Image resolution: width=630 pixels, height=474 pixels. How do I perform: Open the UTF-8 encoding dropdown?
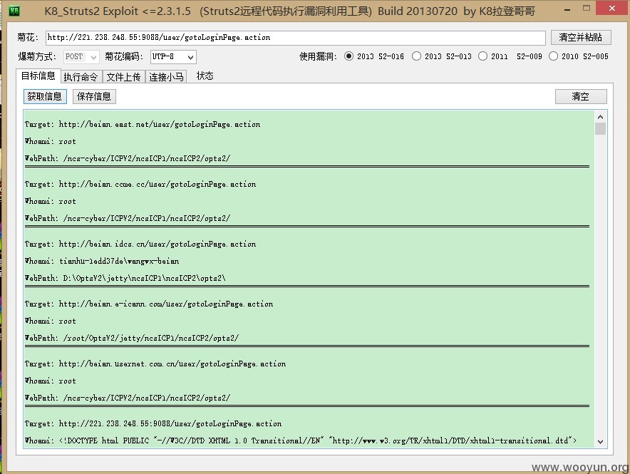coord(173,56)
